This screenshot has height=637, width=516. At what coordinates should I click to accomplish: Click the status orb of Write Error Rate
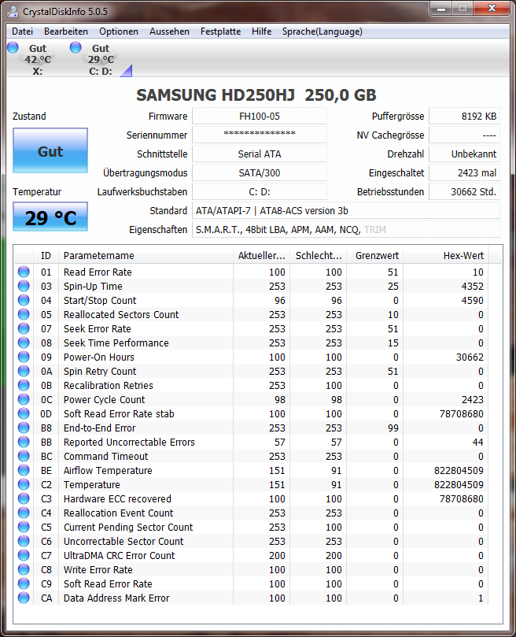(x=24, y=569)
